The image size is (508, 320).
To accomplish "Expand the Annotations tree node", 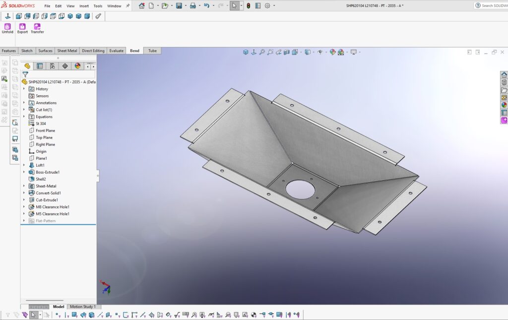I will (x=24, y=103).
